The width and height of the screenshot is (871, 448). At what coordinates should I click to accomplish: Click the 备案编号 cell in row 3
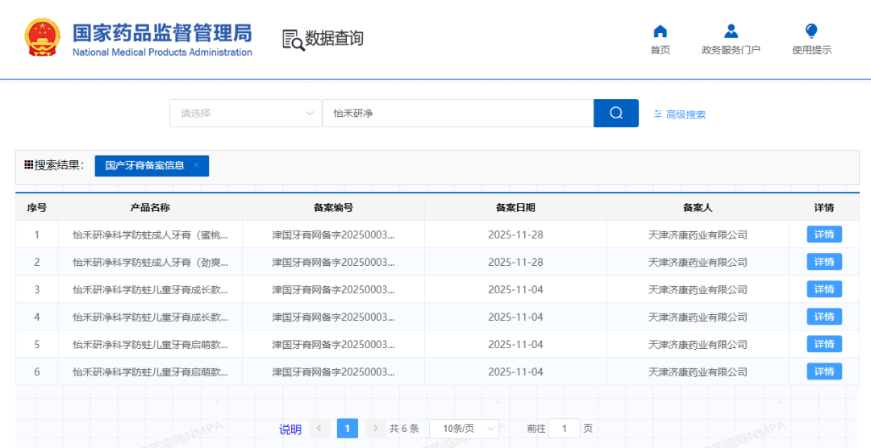point(333,290)
